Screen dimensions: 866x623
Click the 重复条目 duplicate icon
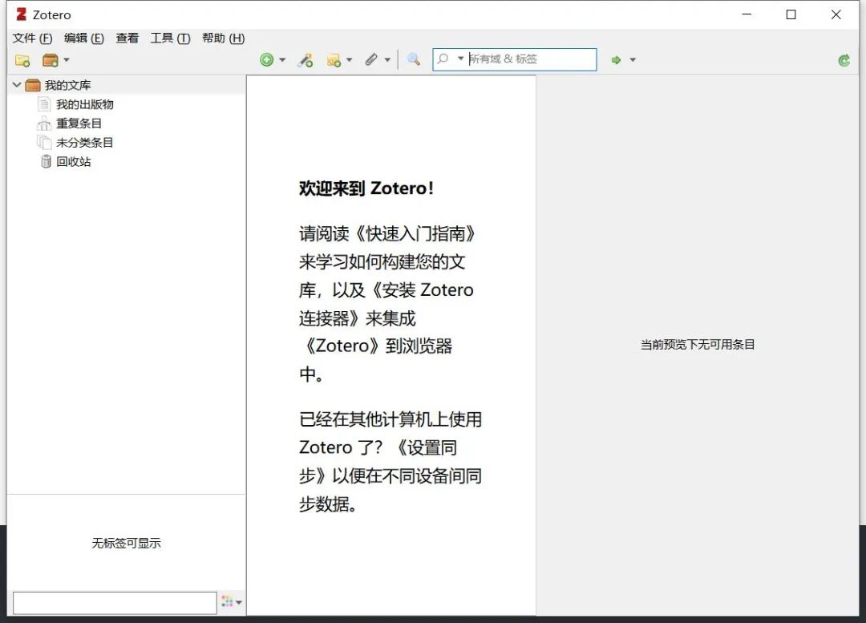43,123
